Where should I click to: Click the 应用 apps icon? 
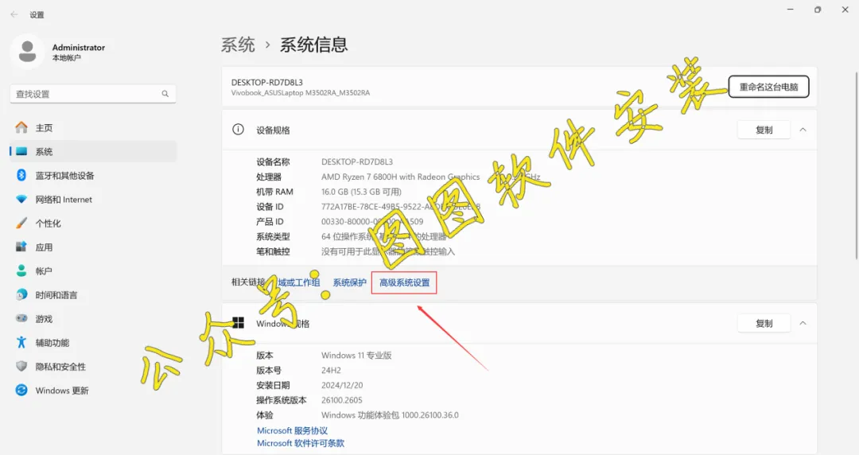click(x=21, y=247)
